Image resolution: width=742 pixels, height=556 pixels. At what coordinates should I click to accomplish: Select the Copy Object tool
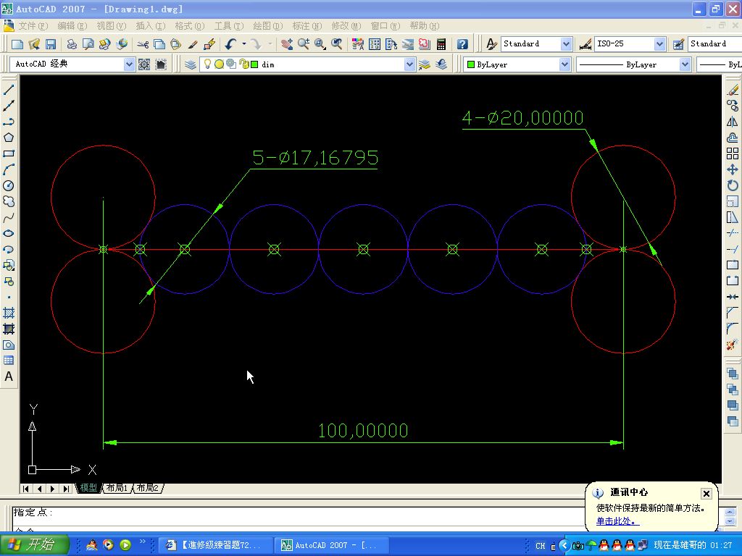tap(733, 106)
